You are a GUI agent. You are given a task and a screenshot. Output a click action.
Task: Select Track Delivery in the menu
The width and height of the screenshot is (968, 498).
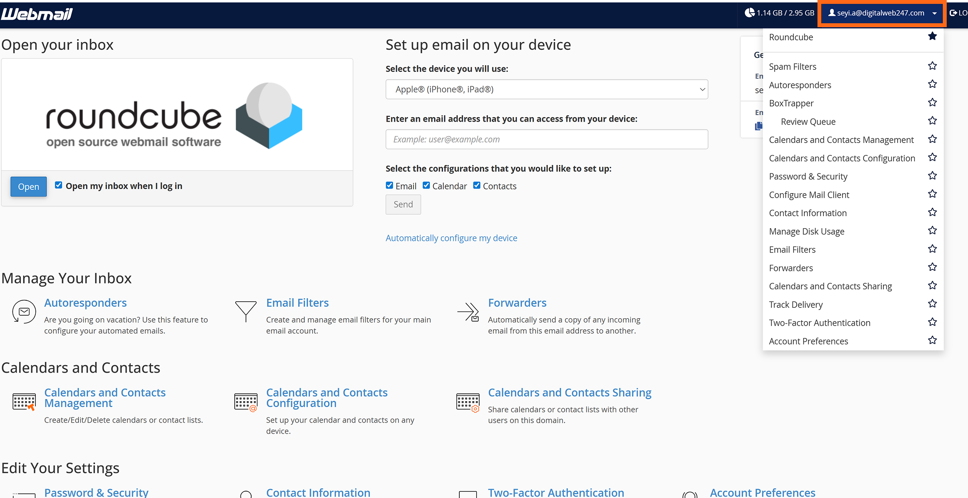tap(796, 305)
